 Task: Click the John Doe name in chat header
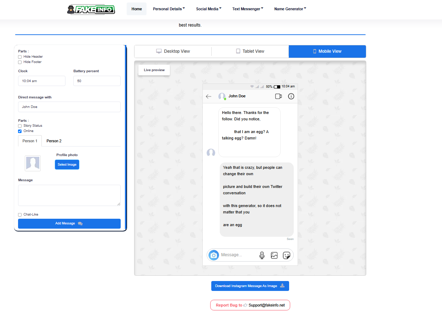pos(237,96)
